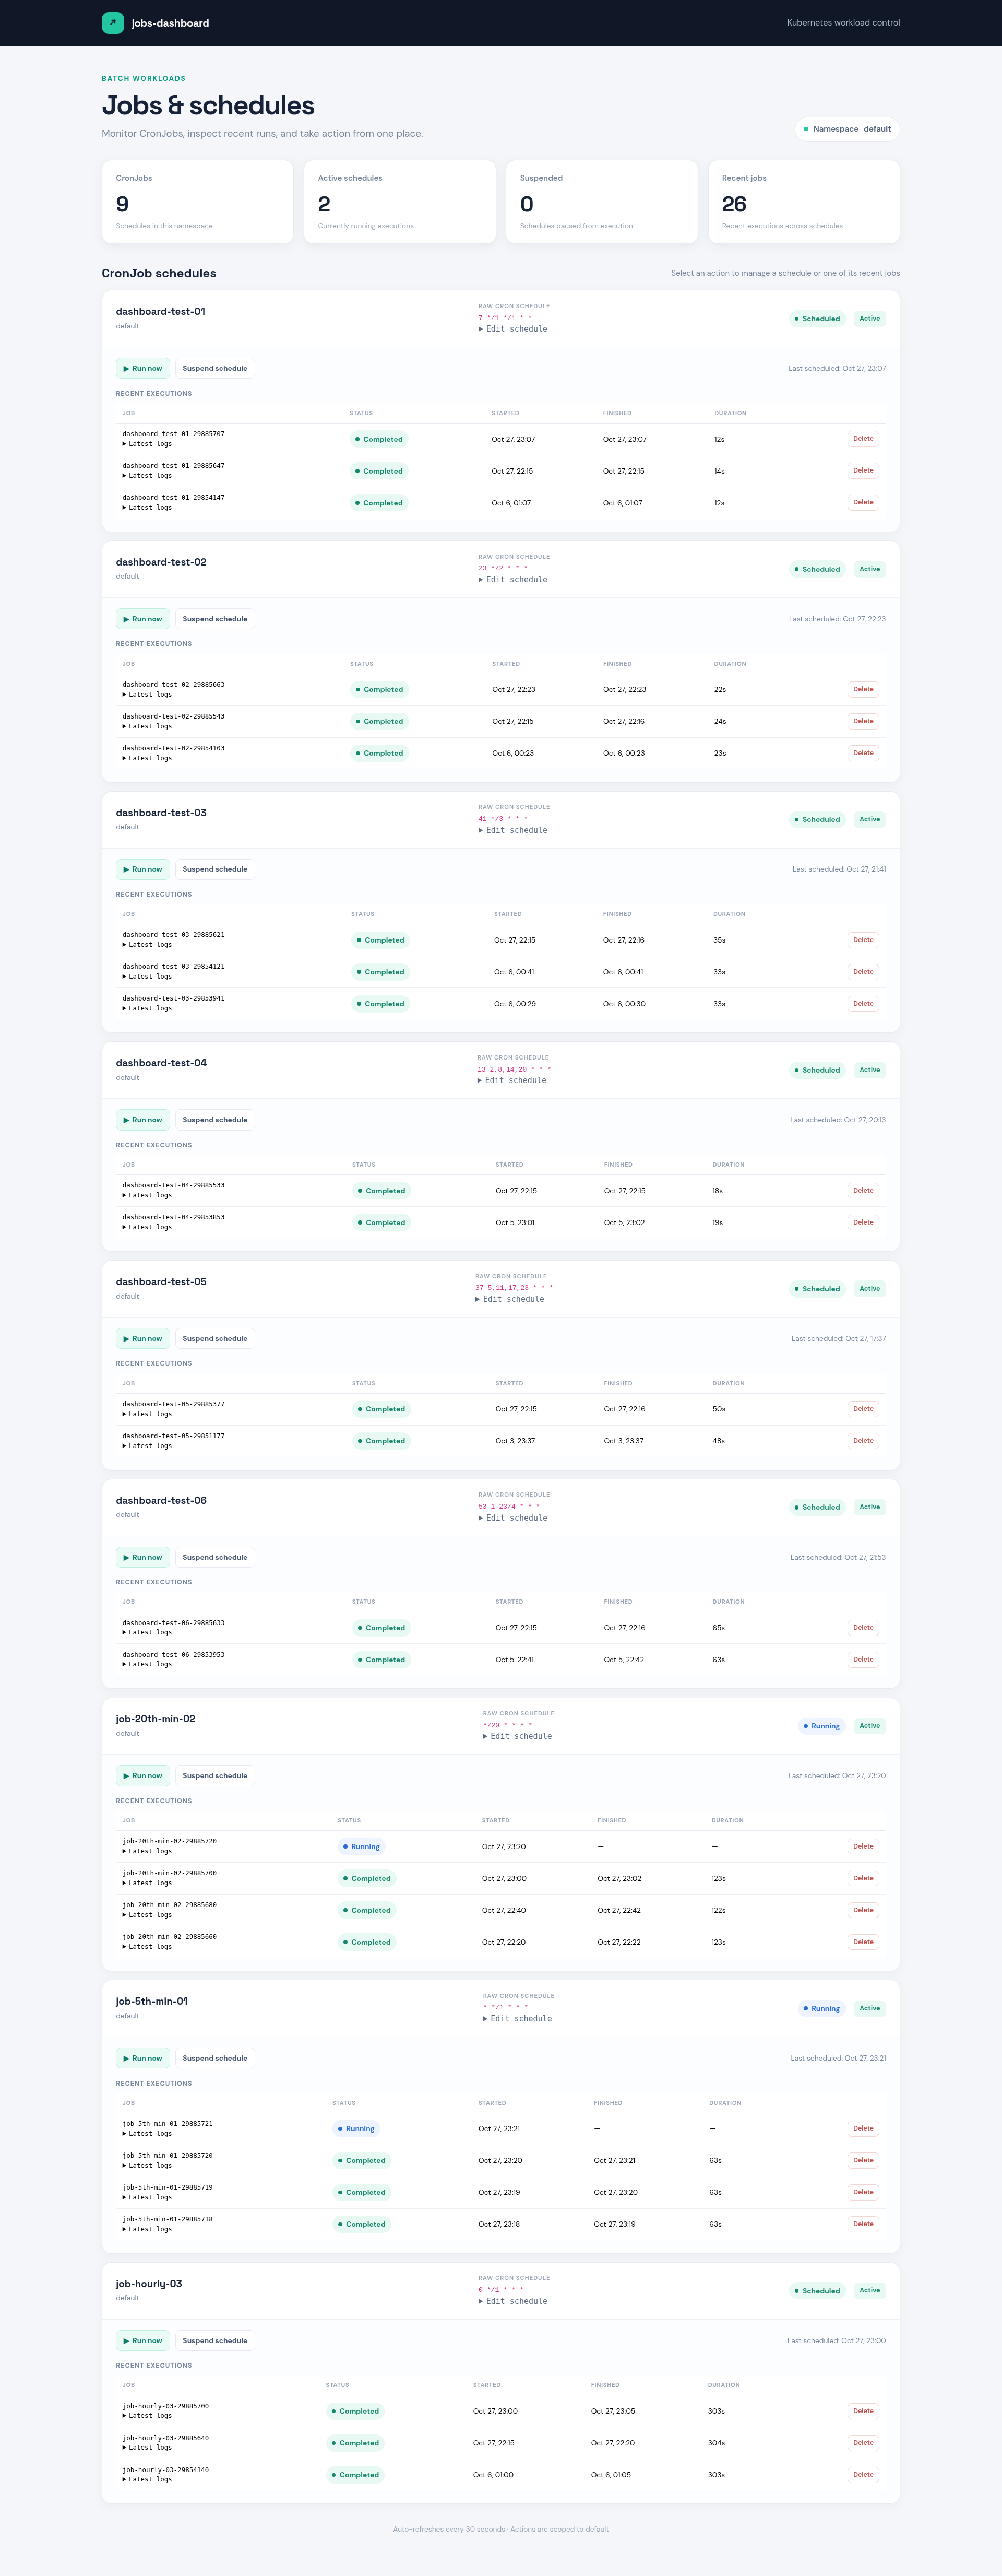Delete job job-5th-min-01-29885719

click(863, 2192)
